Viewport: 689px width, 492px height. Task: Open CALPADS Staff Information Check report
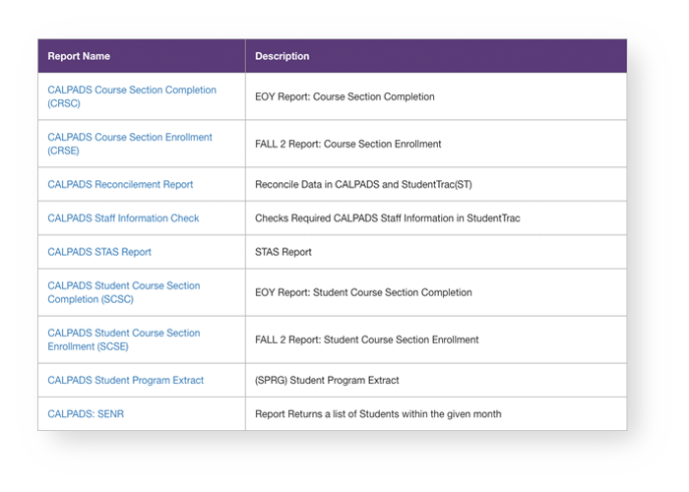pyautogui.click(x=123, y=217)
